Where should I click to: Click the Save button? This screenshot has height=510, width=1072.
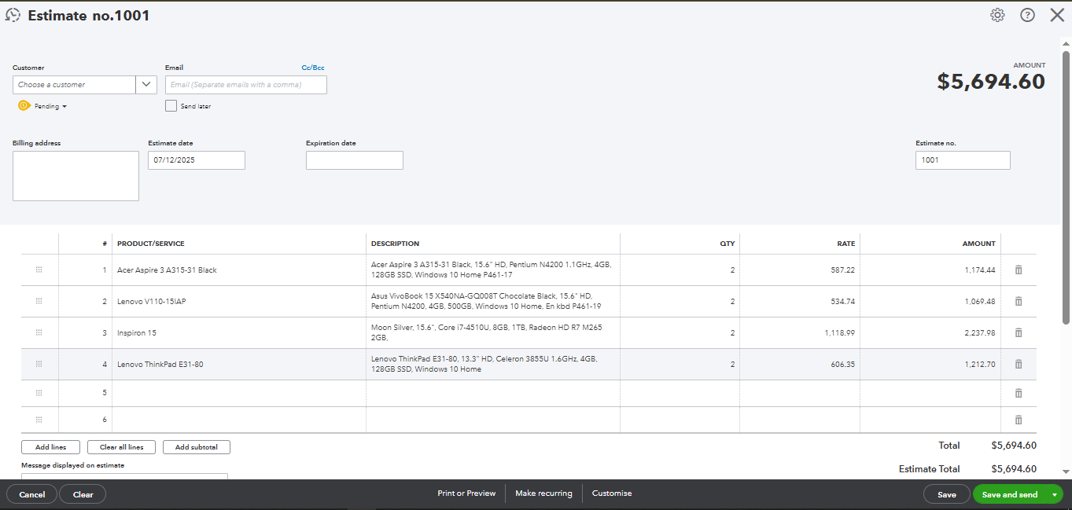pyautogui.click(x=947, y=494)
